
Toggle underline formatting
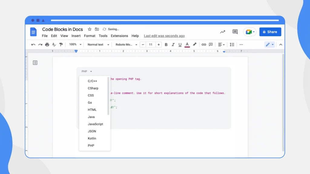[180, 44]
